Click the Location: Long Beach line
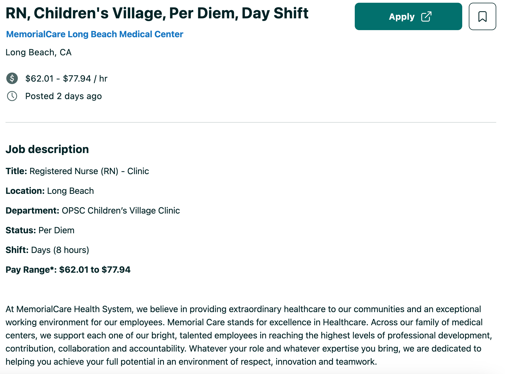This screenshot has width=505, height=374. 50,191
